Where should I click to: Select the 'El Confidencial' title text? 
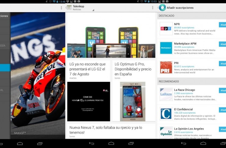[x=183, y=109]
